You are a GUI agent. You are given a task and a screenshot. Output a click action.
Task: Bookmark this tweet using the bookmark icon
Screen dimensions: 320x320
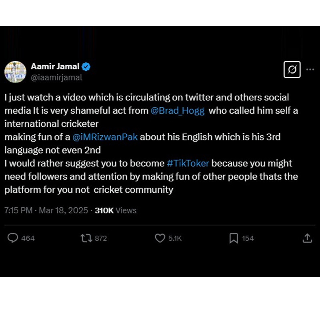click(234, 238)
